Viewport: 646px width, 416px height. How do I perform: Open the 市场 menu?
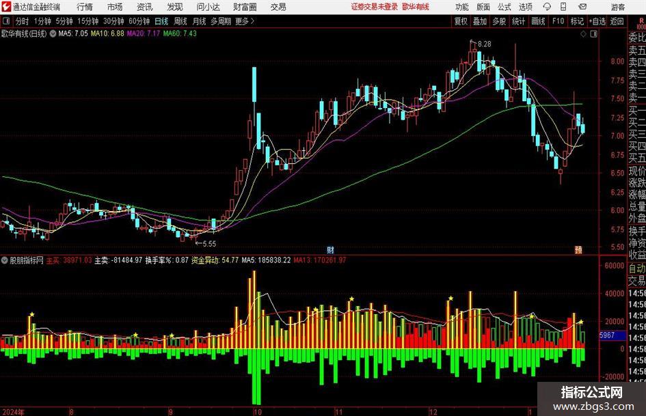[115, 7]
